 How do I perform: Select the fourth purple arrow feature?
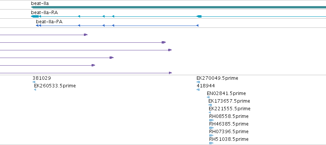(57, 58)
